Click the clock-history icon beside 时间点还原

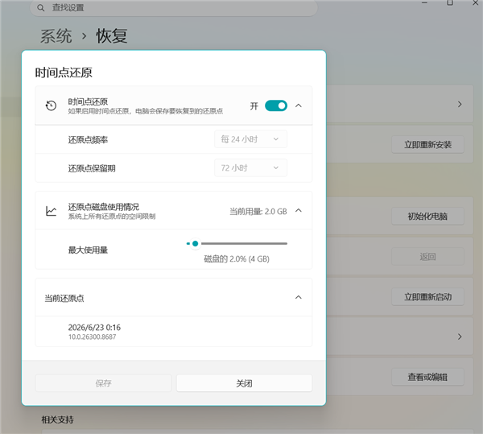(52, 105)
